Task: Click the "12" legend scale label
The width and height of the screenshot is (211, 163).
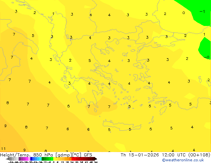Action: click(x=63, y=162)
